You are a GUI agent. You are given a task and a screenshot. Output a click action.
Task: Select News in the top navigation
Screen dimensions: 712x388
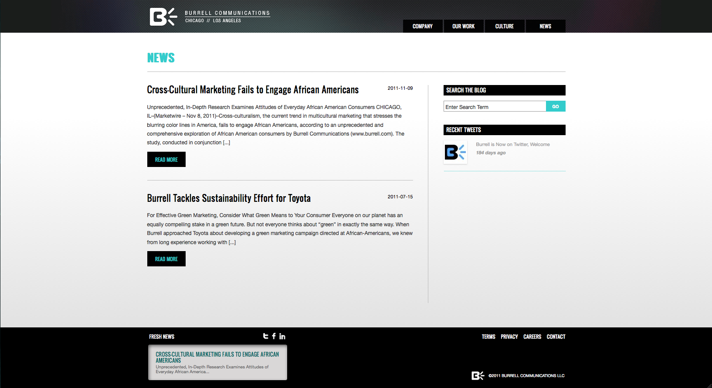pos(545,26)
